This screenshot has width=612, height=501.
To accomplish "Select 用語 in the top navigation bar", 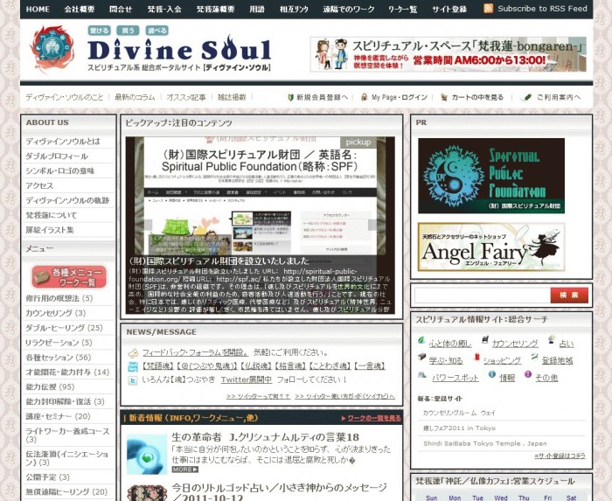I will pos(256,9).
